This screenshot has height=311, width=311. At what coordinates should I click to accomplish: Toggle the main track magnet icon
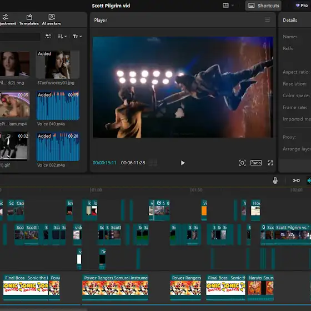click(296, 180)
